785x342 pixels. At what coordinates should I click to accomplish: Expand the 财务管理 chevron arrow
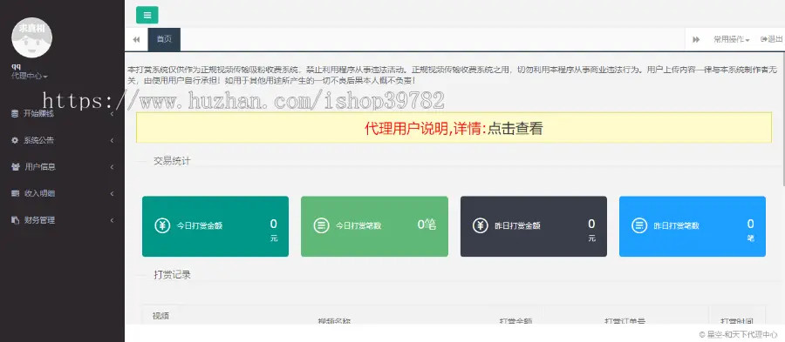(x=112, y=219)
